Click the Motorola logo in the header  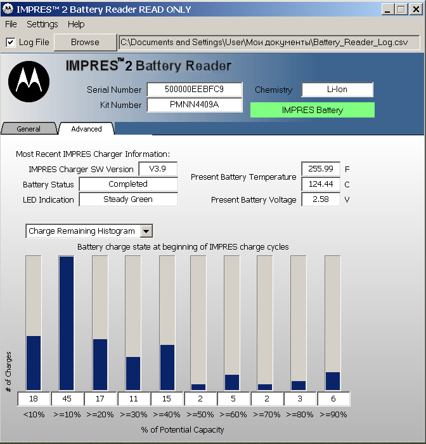(x=29, y=81)
